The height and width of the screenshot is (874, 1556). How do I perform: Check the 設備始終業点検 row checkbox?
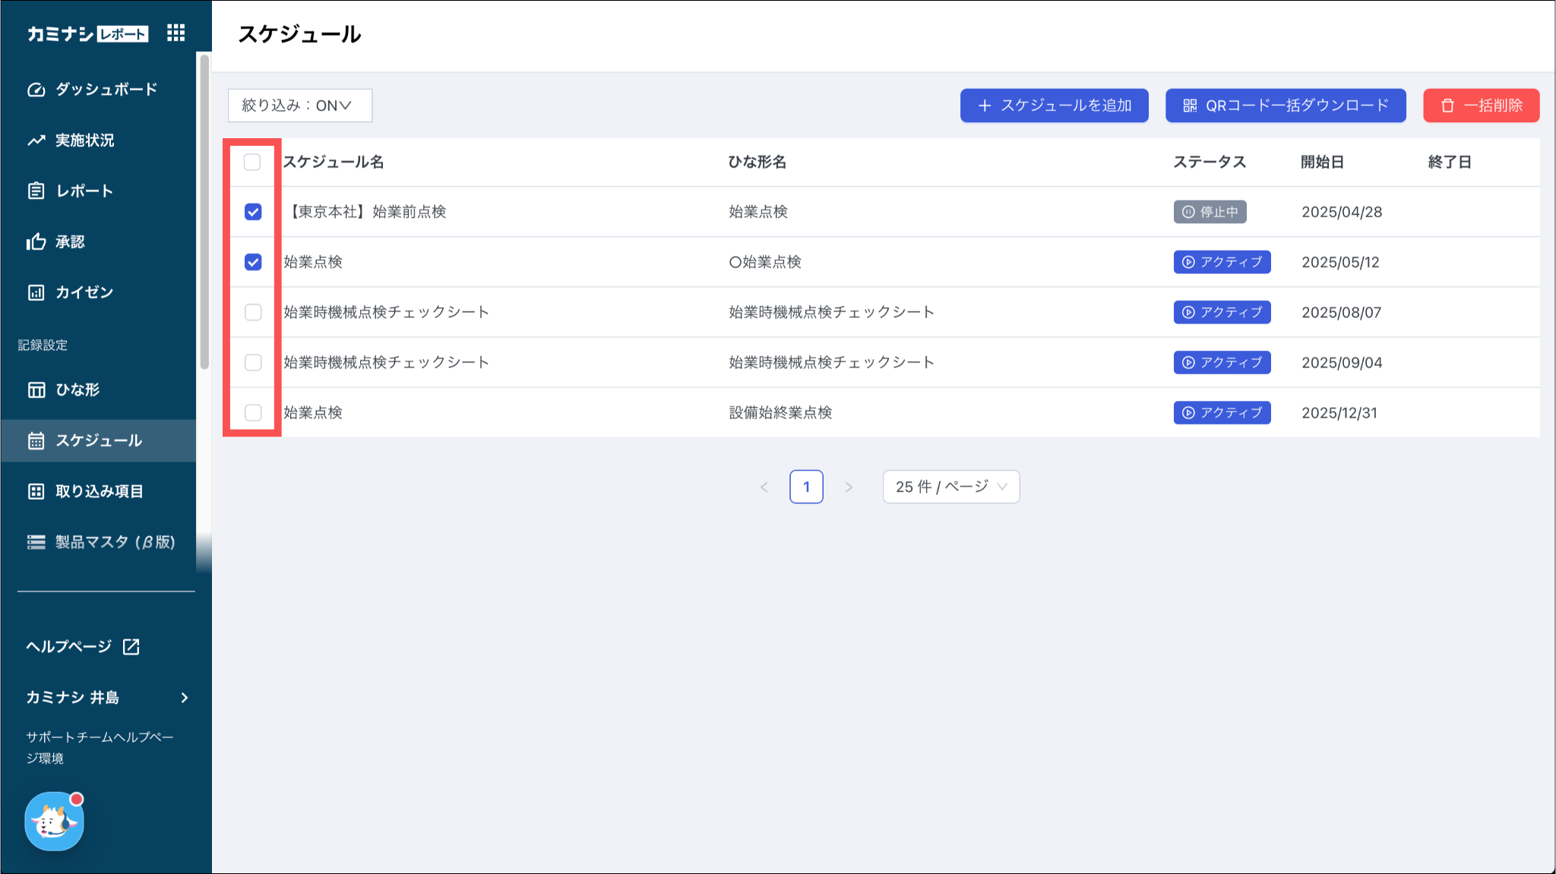tap(253, 412)
